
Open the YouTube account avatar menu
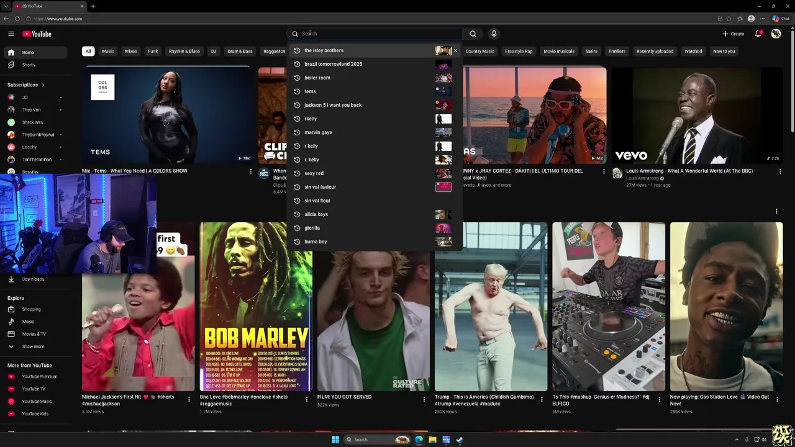point(776,34)
